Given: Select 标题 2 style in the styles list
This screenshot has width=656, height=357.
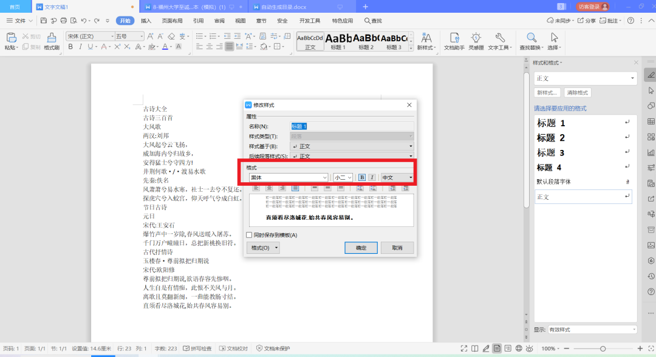Looking at the screenshot, I should [x=583, y=138].
